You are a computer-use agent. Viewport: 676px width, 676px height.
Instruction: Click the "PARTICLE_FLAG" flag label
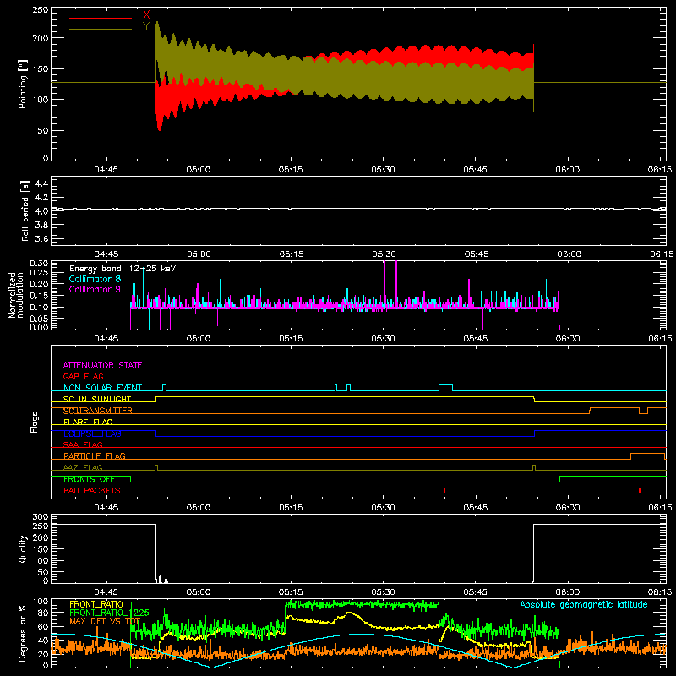pyautogui.click(x=95, y=455)
